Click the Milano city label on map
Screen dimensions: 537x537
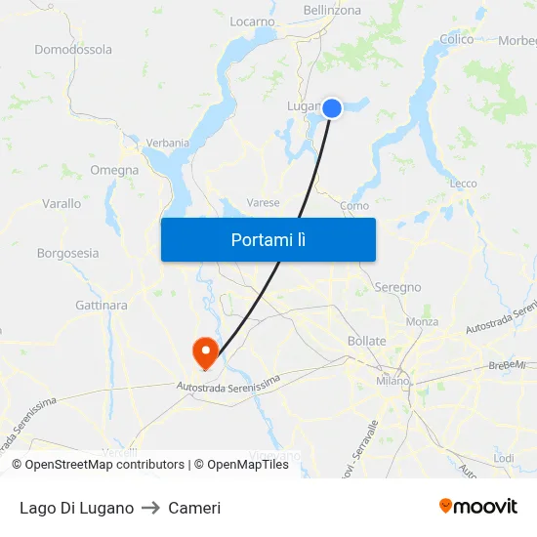(392, 381)
